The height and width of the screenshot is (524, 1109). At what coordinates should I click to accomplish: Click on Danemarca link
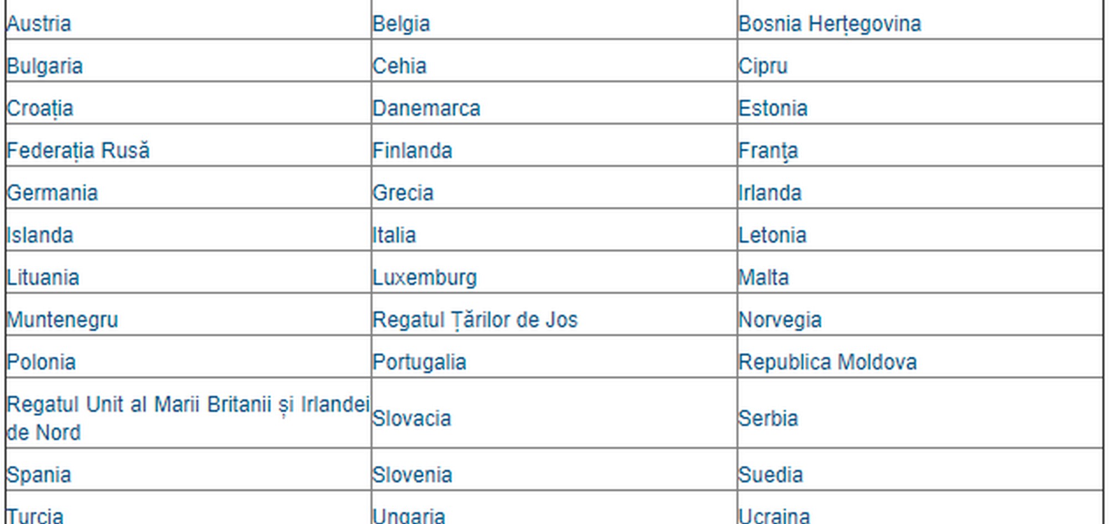426,108
